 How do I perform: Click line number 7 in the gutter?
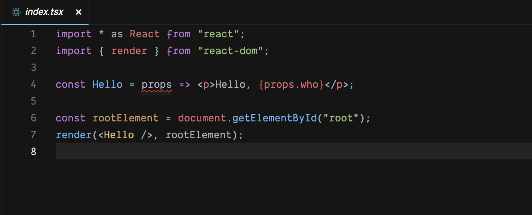point(33,135)
